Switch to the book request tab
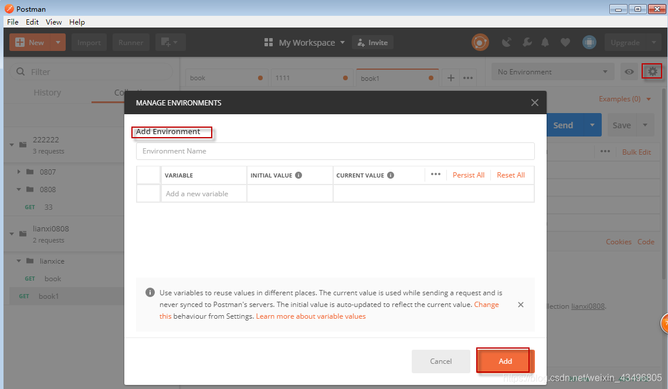 pyautogui.click(x=226, y=78)
